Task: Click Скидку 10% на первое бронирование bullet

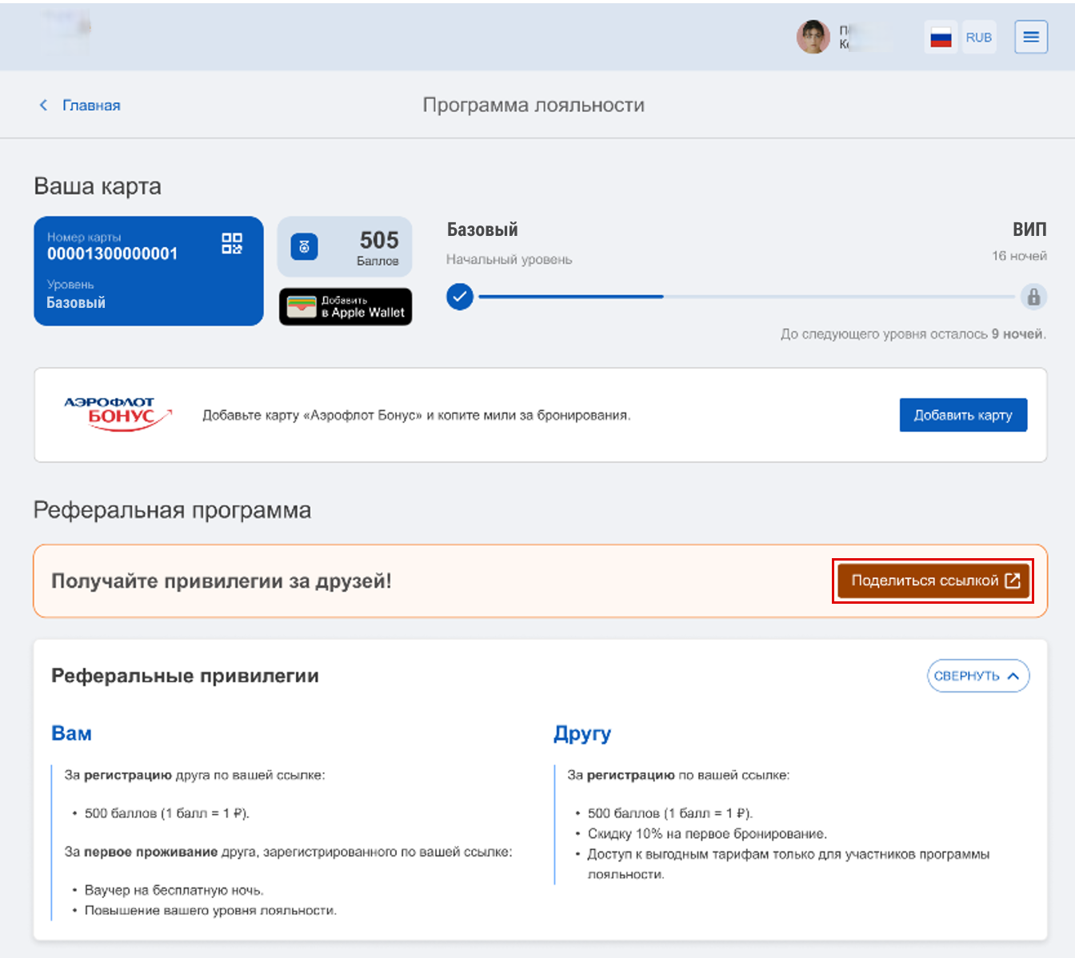Action: 707,834
